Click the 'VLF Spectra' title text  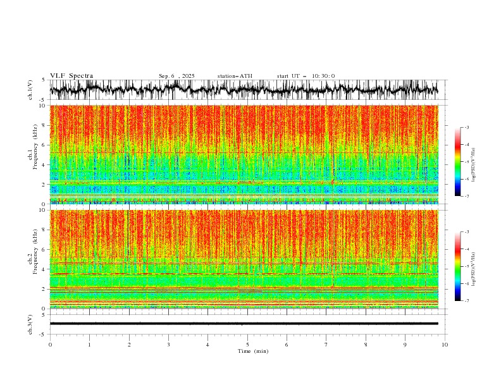pos(71,76)
